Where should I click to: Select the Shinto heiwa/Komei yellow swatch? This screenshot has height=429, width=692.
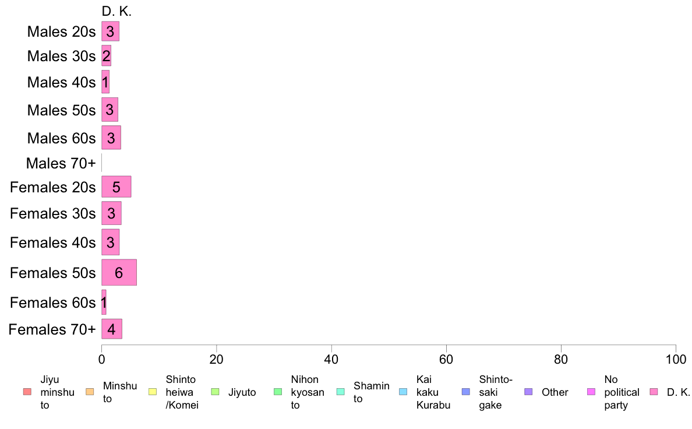coord(153,392)
